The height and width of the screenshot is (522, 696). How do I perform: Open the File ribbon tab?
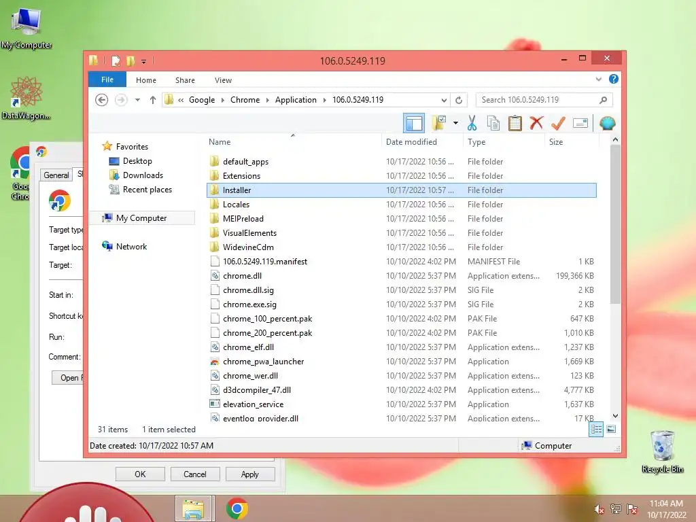click(107, 80)
